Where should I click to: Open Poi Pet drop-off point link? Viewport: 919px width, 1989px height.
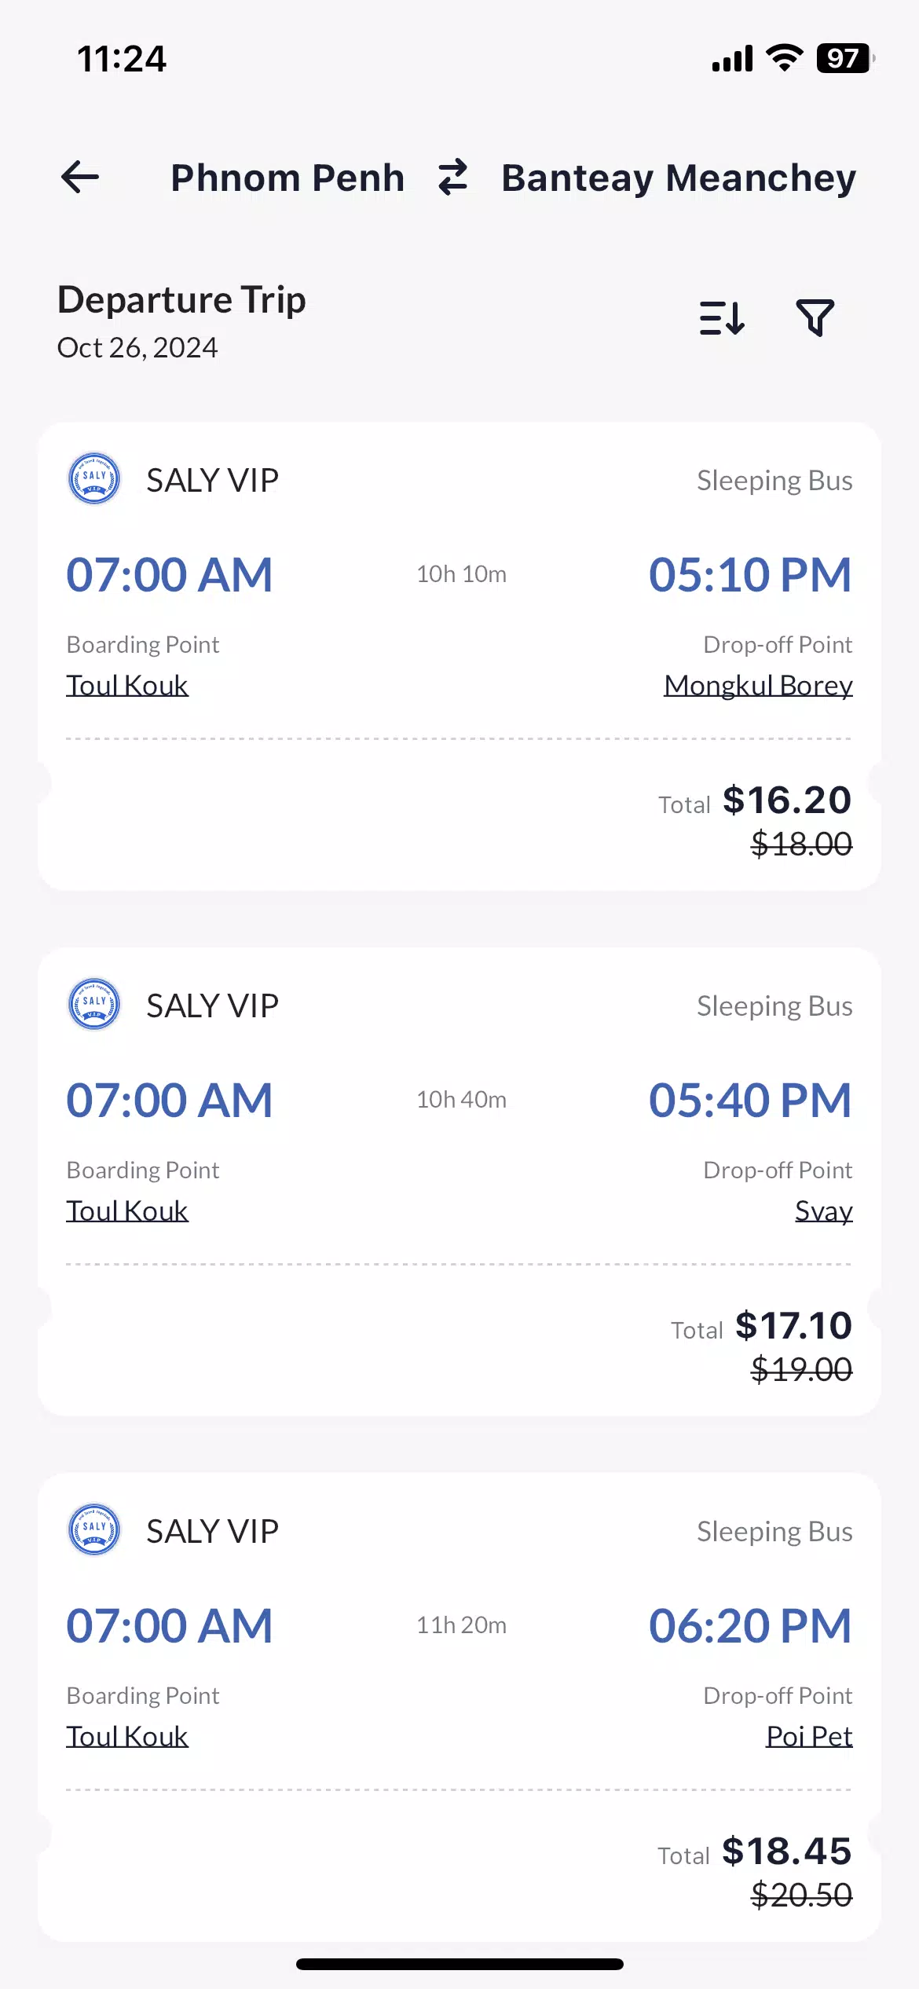809,1737
